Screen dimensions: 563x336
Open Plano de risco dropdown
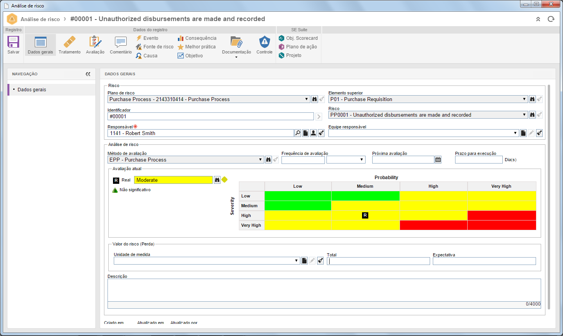(307, 99)
